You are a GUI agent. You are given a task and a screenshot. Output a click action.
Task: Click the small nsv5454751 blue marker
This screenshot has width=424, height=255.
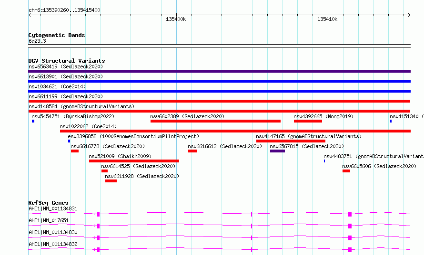pos(33,121)
